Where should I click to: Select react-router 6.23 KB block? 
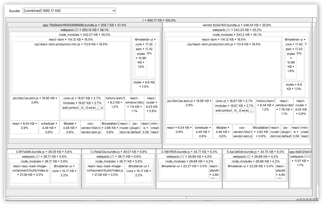tap(151, 107)
